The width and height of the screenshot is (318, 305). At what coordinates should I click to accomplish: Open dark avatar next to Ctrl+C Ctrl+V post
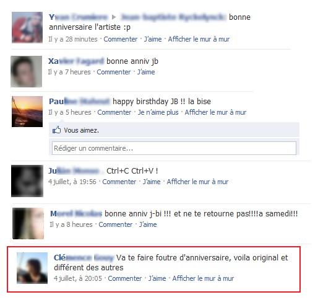27,181
